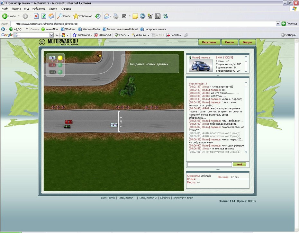299x233 pixels.
Task: Click the car info panel scrollbar
Action: [x=246, y=64]
